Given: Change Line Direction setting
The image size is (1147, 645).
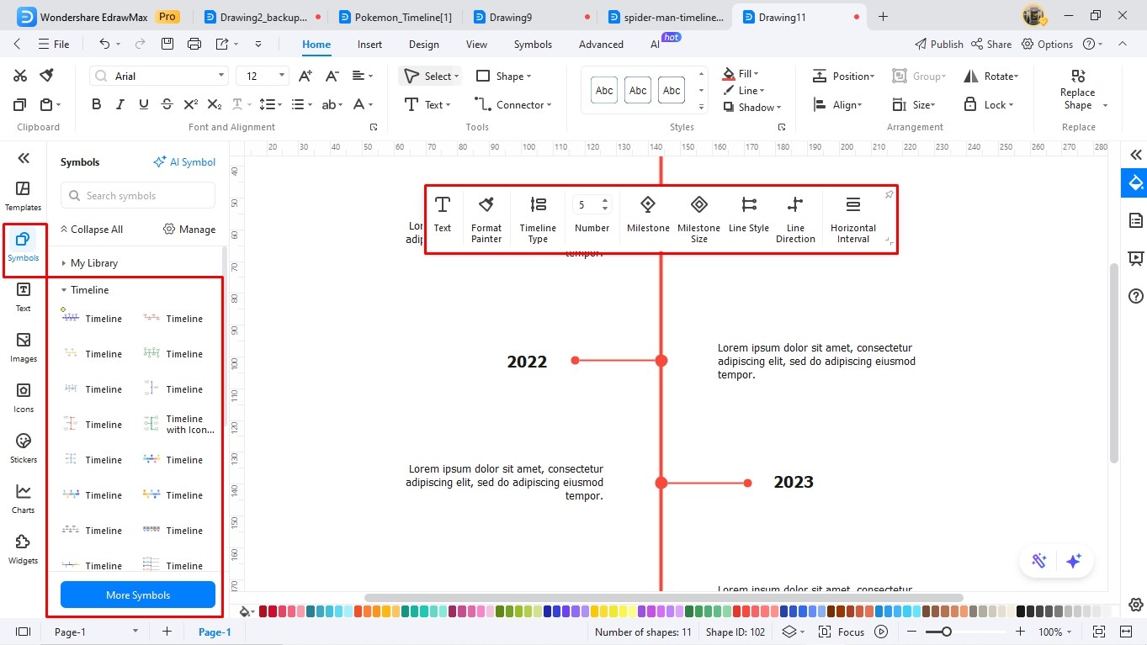Looking at the screenshot, I should click(x=795, y=219).
